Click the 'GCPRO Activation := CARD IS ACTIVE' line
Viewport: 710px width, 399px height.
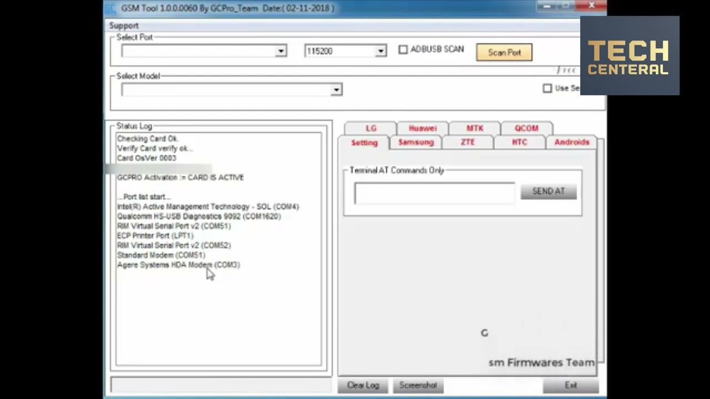180,177
